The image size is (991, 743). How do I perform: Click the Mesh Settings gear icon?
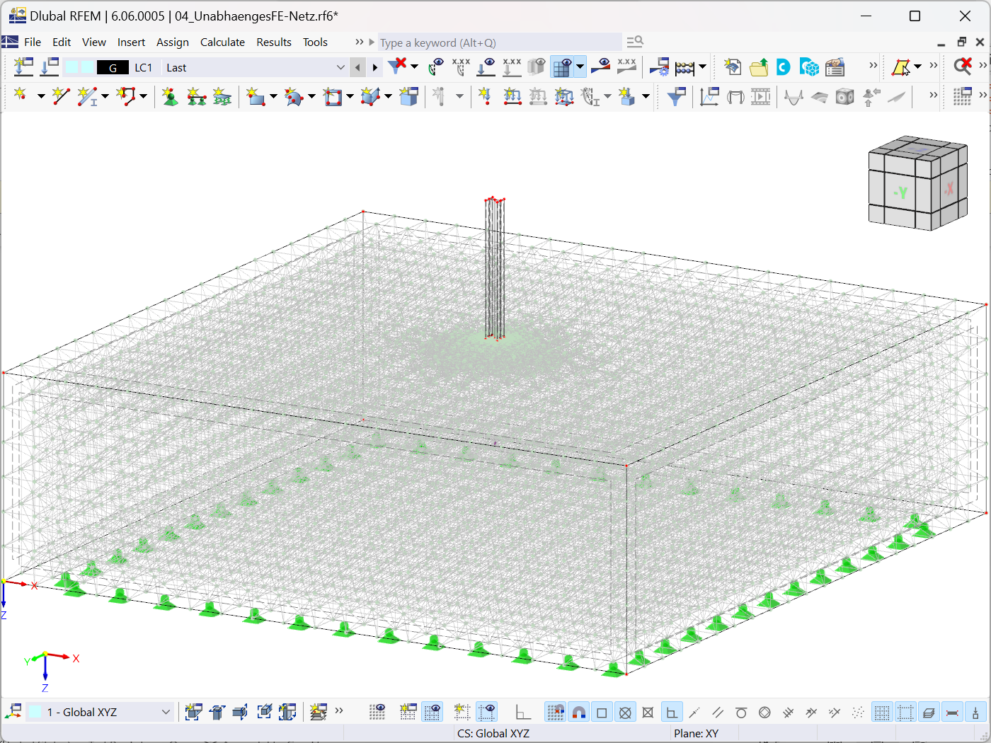click(x=659, y=67)
